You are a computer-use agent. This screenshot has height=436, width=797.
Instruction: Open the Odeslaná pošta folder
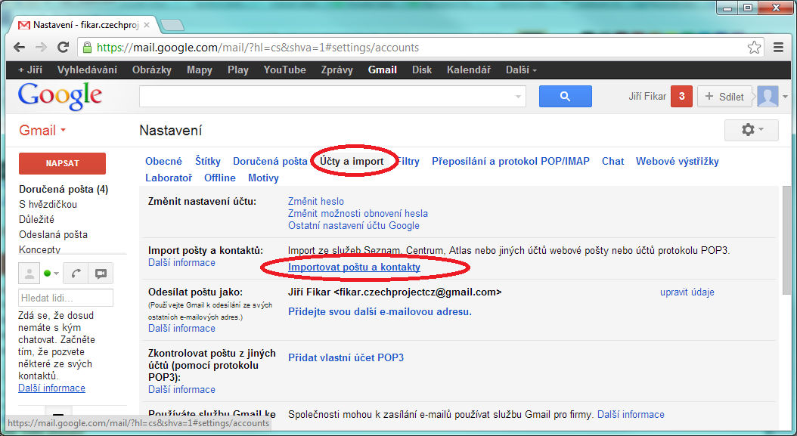coord(54,235)
